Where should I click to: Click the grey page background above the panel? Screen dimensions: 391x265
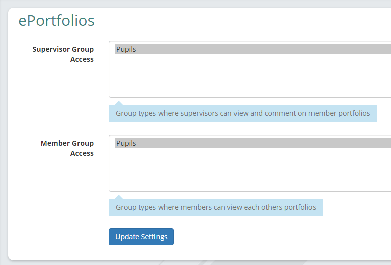199,3
